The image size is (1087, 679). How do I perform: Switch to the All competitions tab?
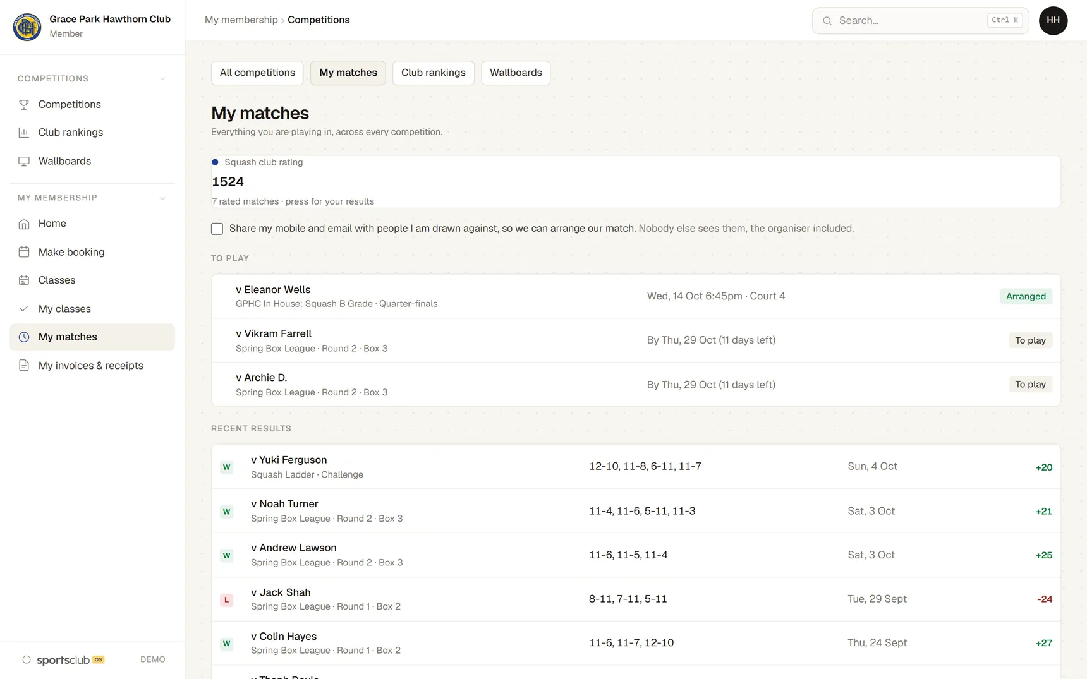coord(257,73)
